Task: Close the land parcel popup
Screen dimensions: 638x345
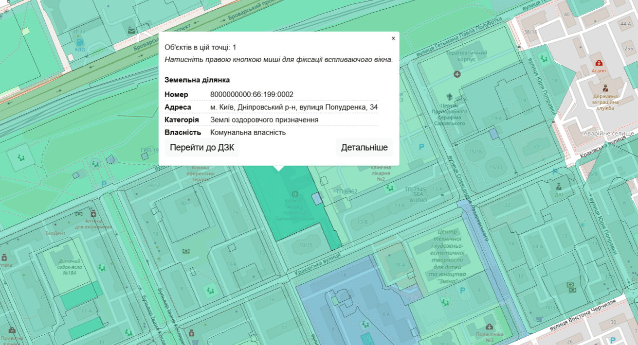Action: coord(393,38)
